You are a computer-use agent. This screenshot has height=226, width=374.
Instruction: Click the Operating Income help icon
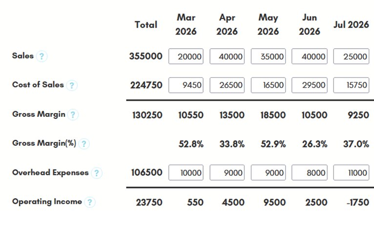(90, 202)
